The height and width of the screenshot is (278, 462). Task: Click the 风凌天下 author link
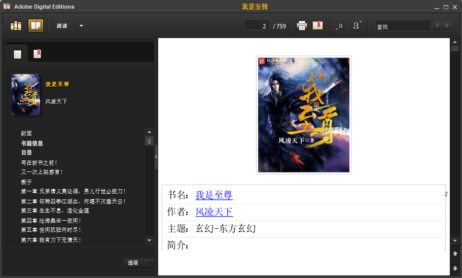(214, 212)
